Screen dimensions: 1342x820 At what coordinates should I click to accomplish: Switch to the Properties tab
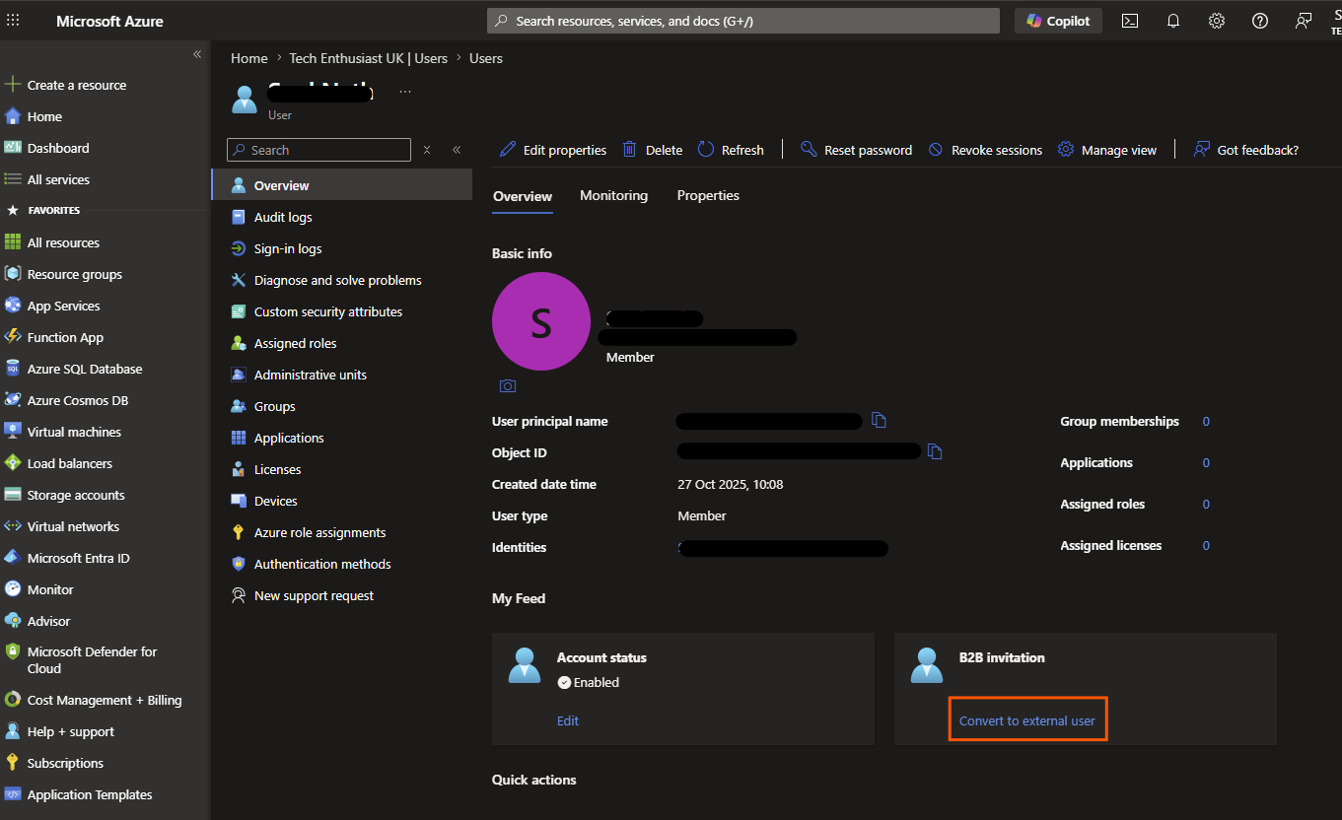coord(708,195)
